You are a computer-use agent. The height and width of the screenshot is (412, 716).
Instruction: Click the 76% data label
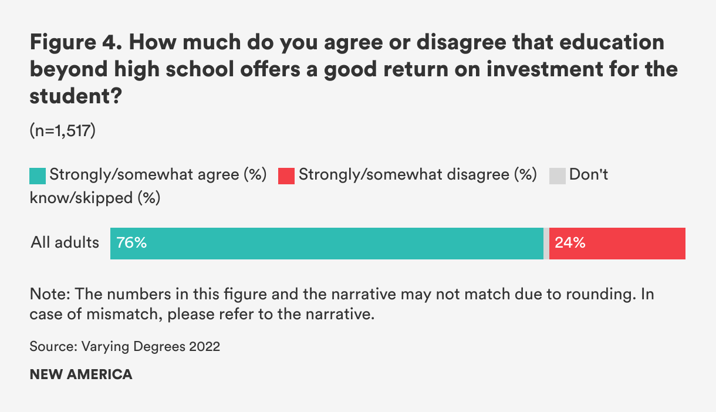[131, 242]
